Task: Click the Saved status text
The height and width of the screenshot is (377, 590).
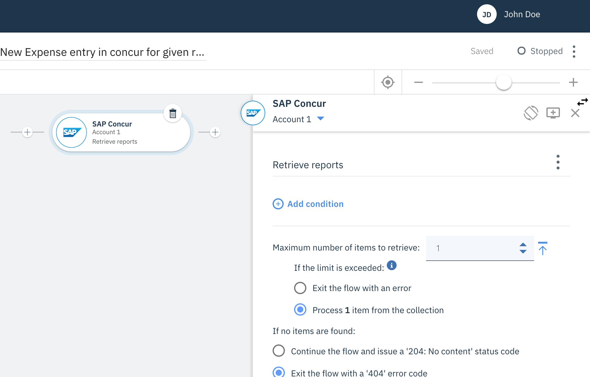Action: click(x=482, y=51)
